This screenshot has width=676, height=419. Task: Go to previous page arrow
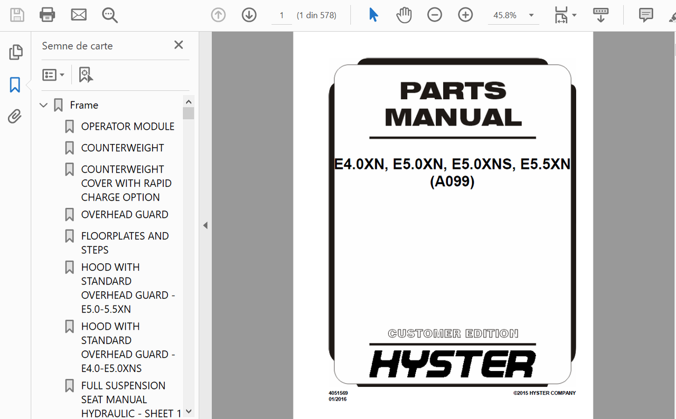pyautogui.click(x=218, y=15)
